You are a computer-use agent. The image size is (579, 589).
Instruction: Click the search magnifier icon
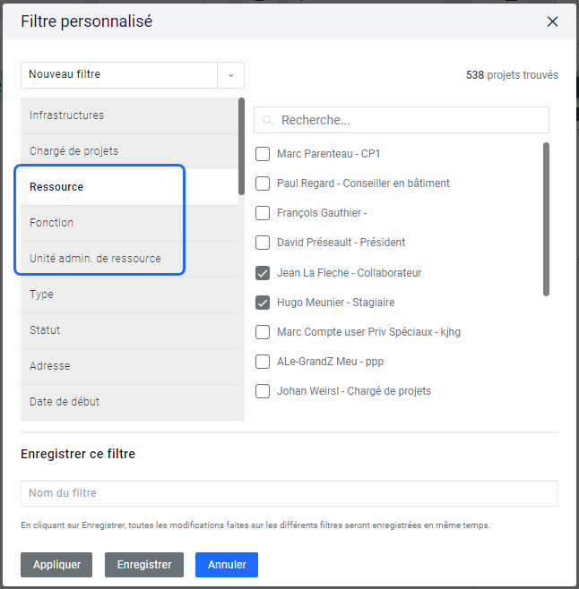click(268, 121)
